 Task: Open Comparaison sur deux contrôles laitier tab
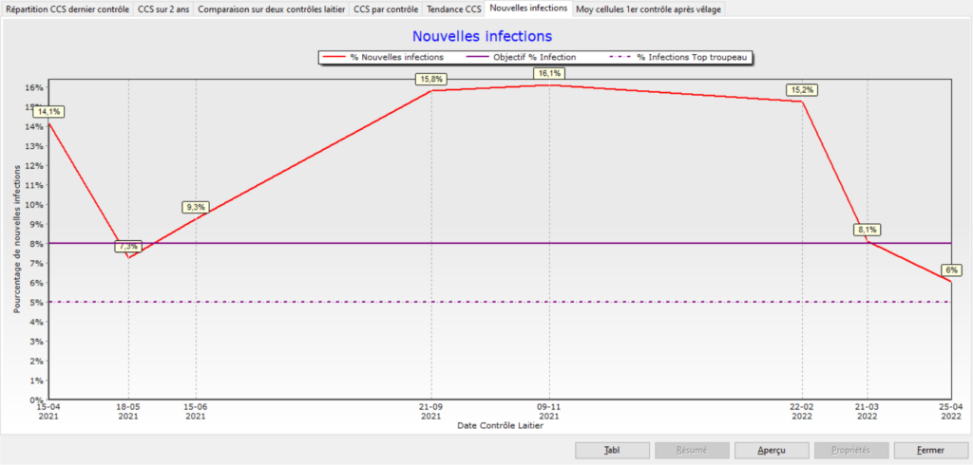click(x=272, y=9)
